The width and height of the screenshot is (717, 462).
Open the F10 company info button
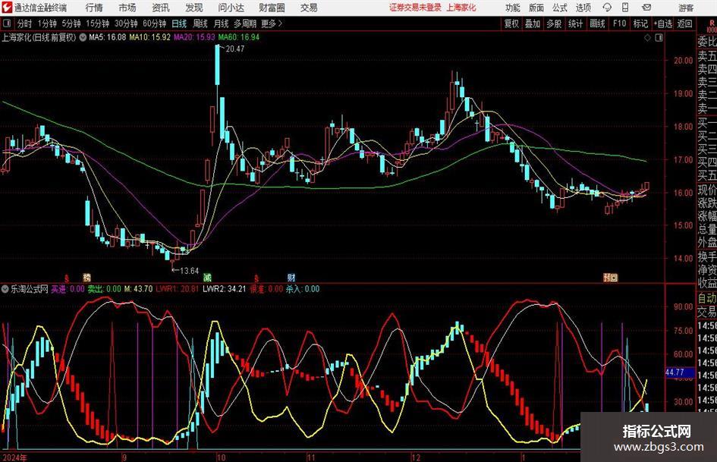[619, 24]
